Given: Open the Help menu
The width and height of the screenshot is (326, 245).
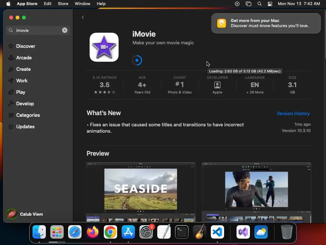Looking at the screenshot, I should tap(101, 4).
